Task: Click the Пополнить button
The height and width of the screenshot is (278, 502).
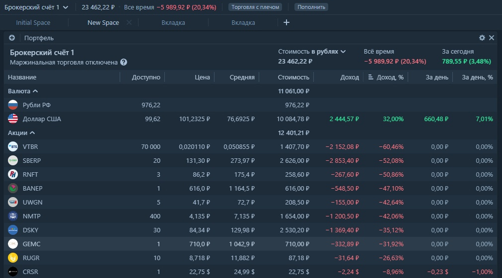Action: tap(311, 7)
